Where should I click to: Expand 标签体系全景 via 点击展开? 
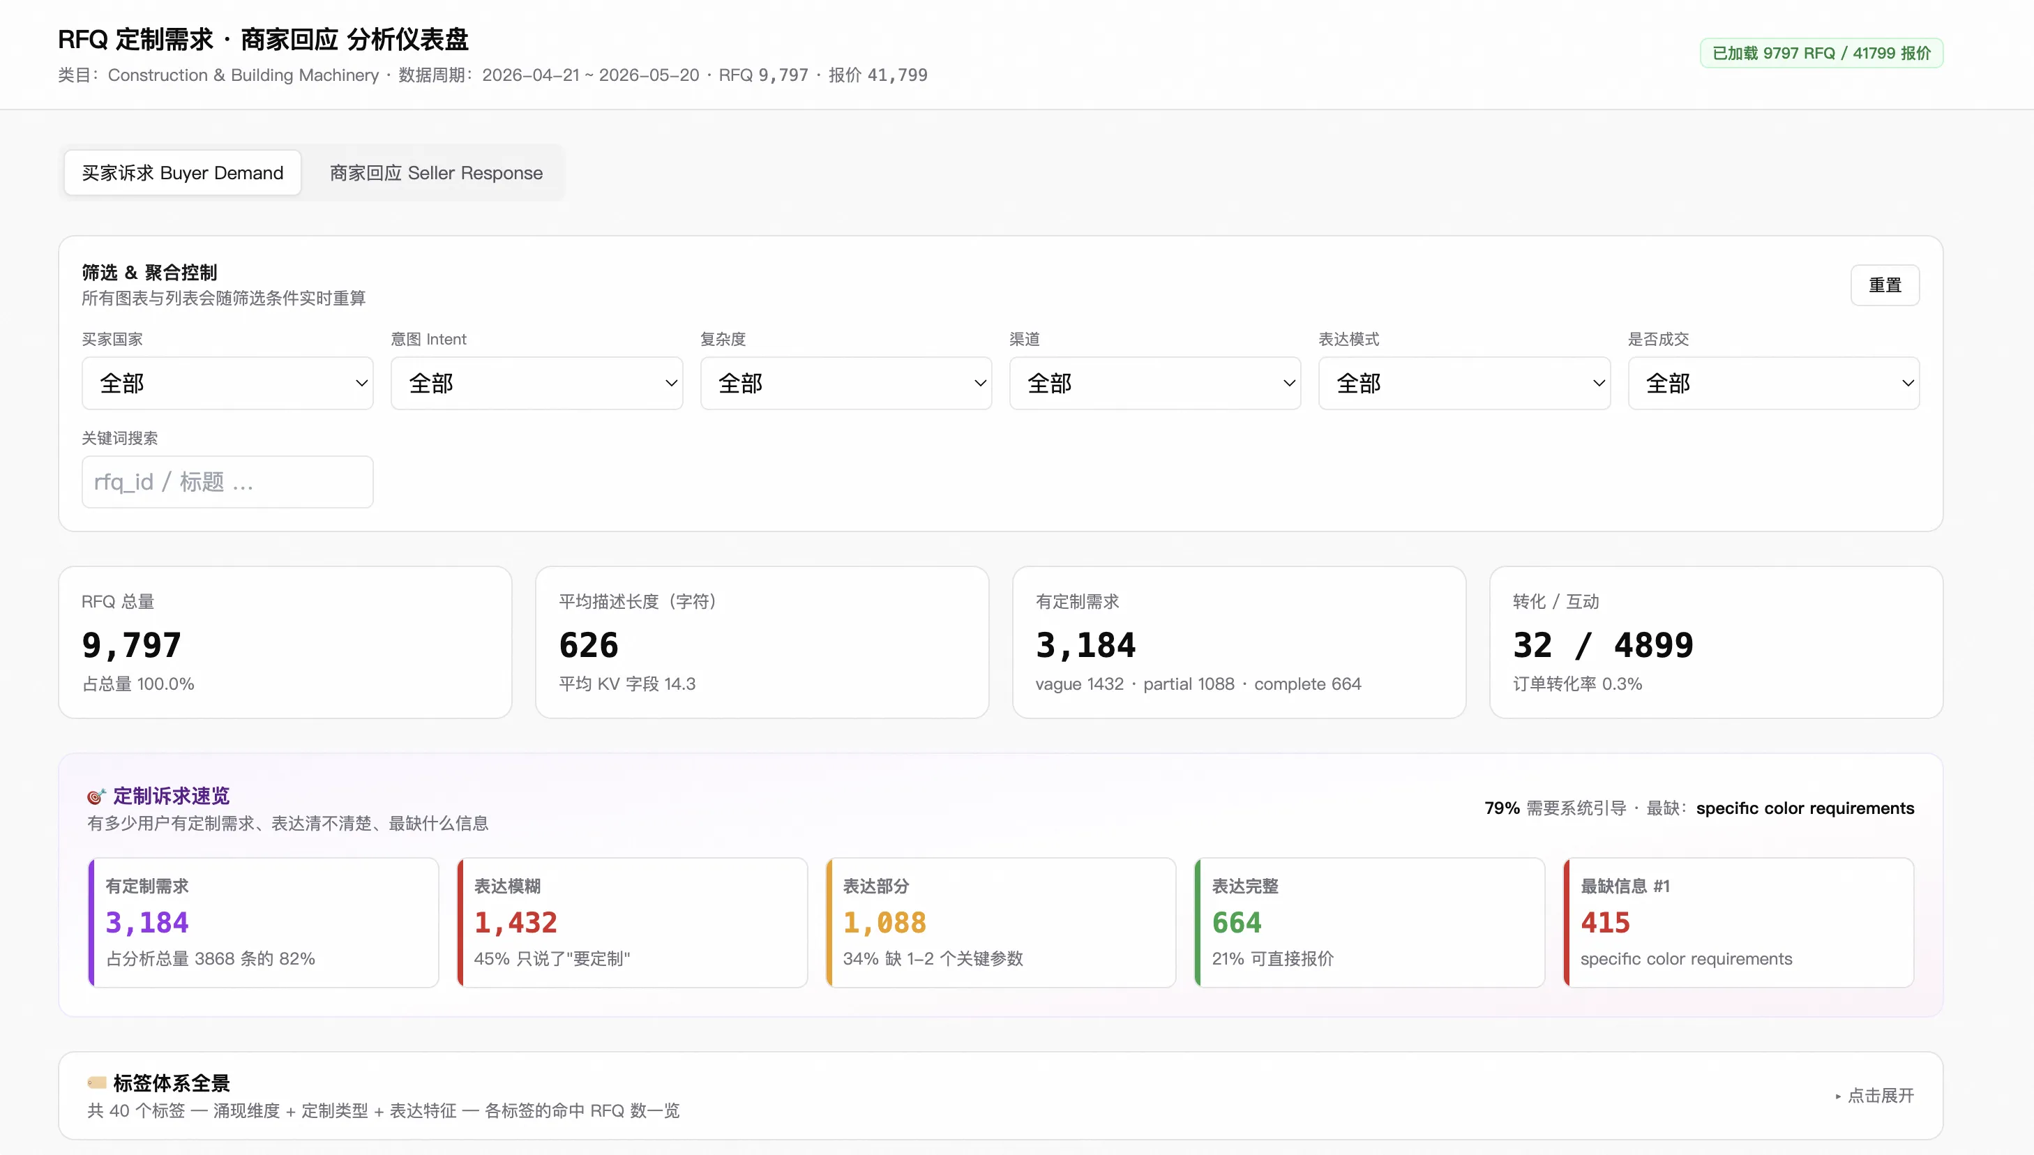click(1874, 1096)
